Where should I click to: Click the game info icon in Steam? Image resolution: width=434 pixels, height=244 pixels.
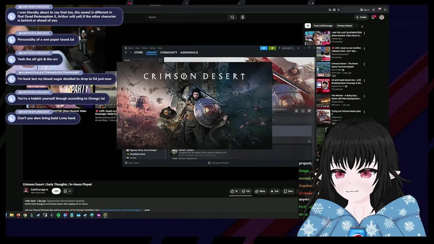point(303,111)
